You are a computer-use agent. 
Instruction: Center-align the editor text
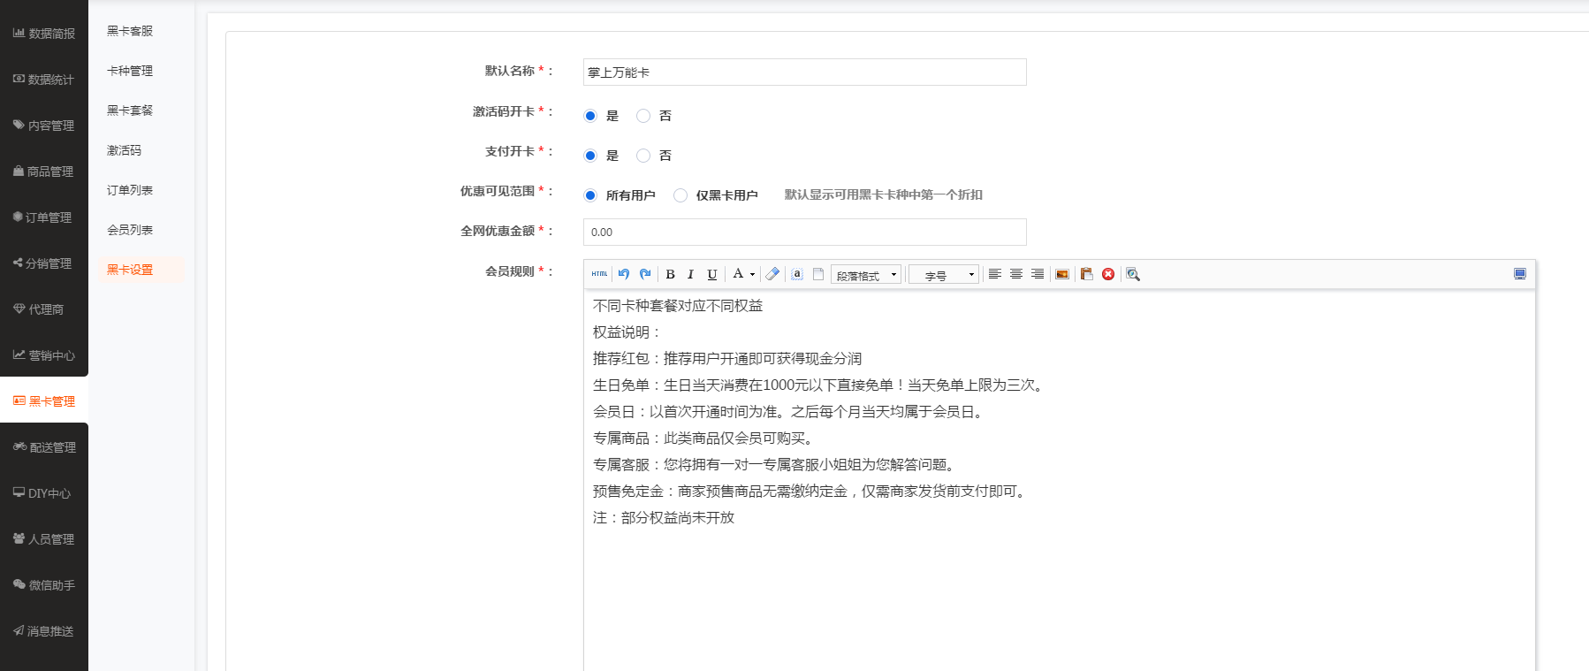point(1016,274)
